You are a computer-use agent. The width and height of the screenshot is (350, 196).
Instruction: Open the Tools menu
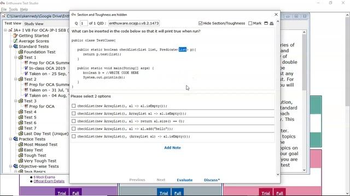coord(13,9)
